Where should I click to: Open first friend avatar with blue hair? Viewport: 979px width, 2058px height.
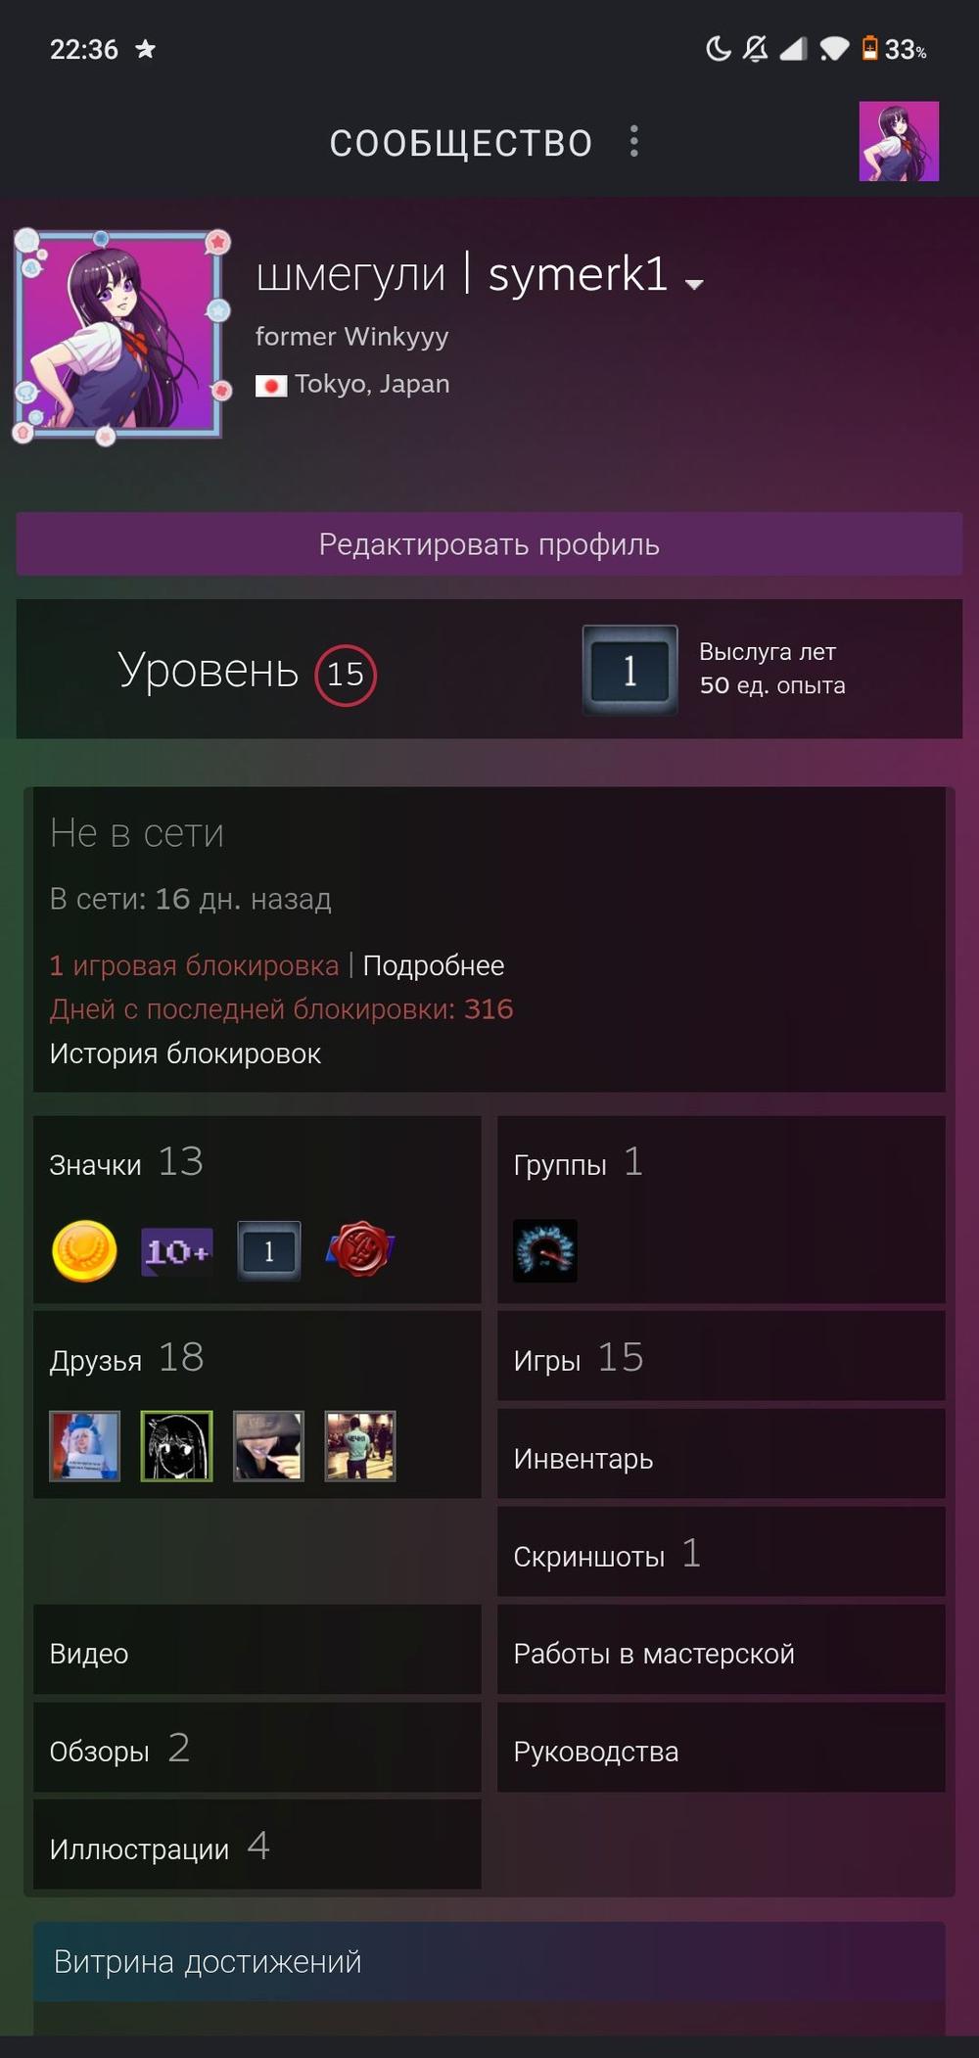coord(85,1446)
